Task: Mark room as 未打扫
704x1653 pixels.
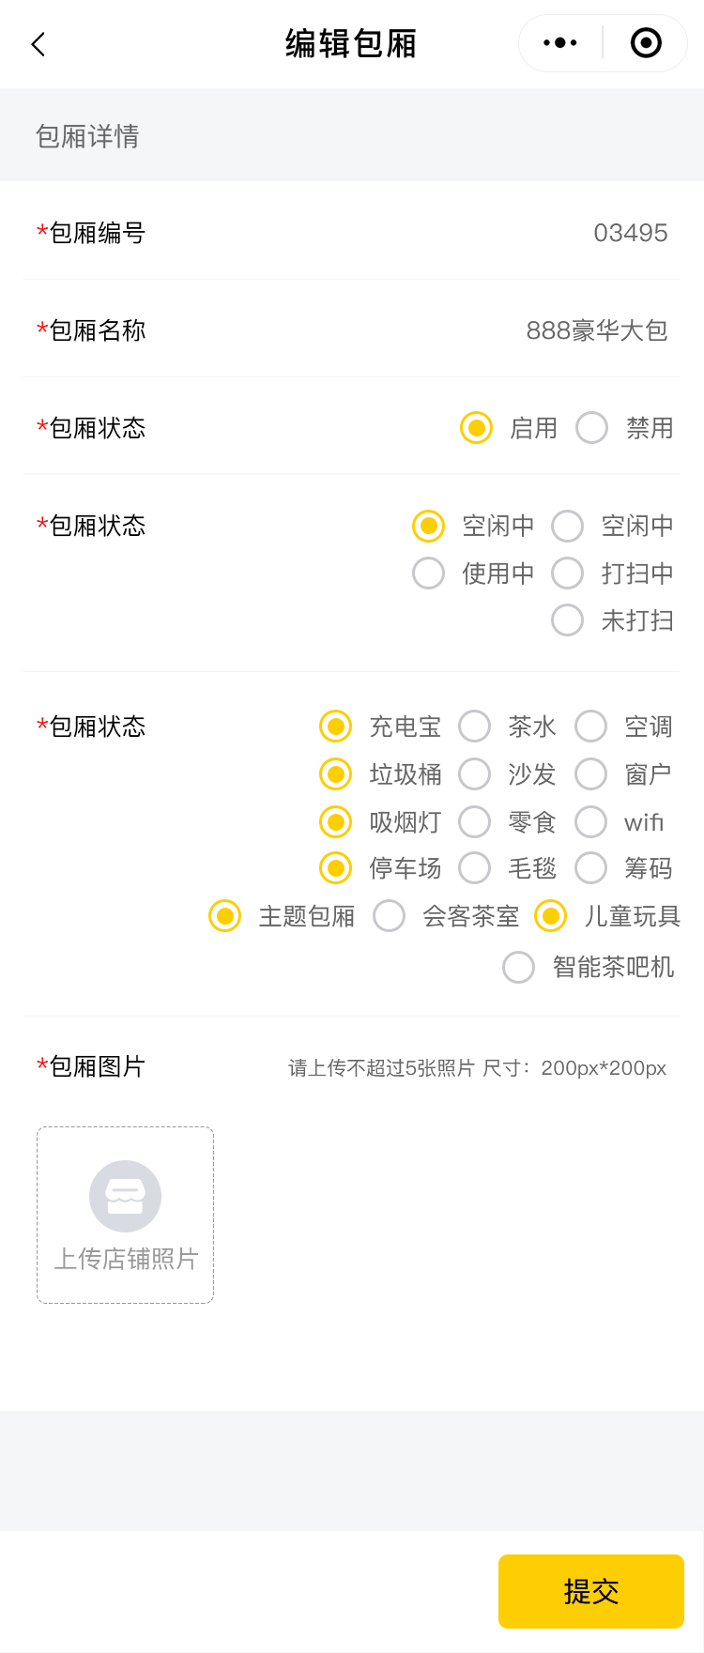Action: tap(568, 620)
